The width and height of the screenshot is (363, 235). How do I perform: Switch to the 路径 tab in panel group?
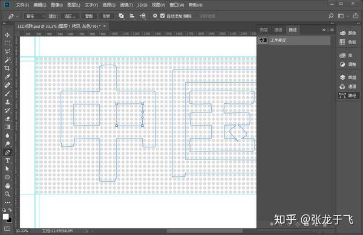tap(293, 30)
